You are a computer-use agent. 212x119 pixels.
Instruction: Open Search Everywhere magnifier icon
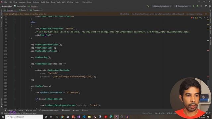[210, 6]
